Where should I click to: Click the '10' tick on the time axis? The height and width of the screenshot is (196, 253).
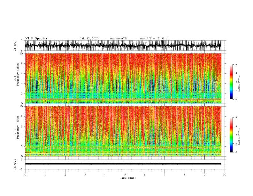point(225,175)
